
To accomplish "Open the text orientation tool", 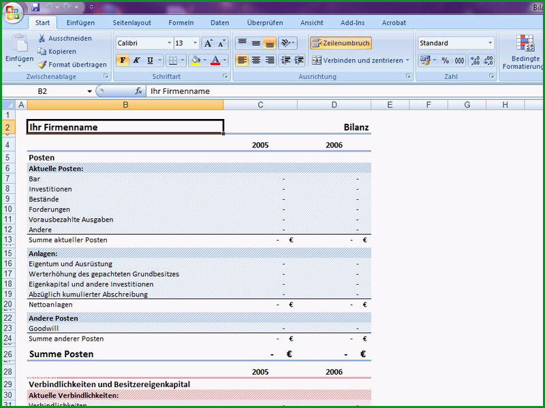I will pos(287,43).
